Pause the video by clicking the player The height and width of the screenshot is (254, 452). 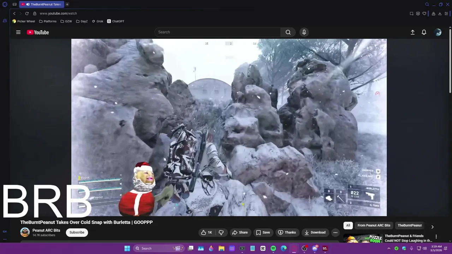[229, 127]
